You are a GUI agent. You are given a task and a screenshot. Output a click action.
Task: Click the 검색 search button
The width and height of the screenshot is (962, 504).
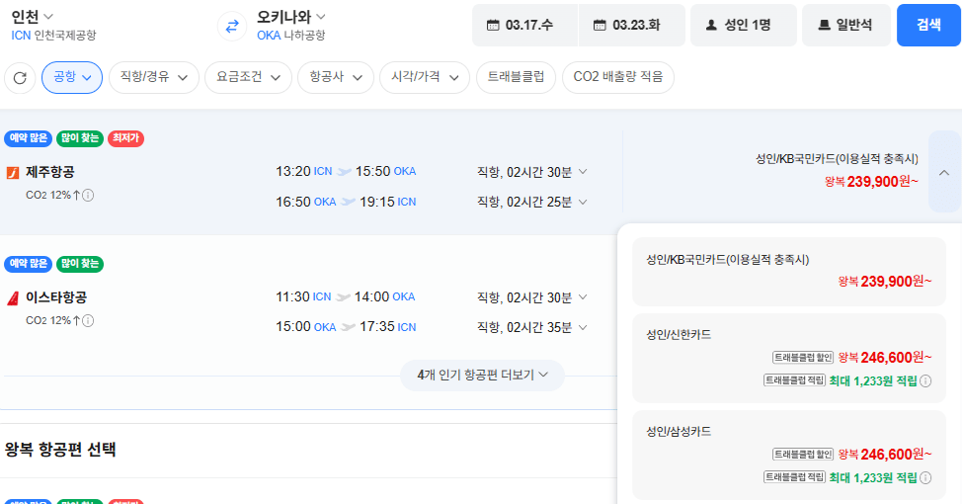(x=928, y=25)
